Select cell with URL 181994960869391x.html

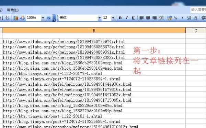(94, 52)
